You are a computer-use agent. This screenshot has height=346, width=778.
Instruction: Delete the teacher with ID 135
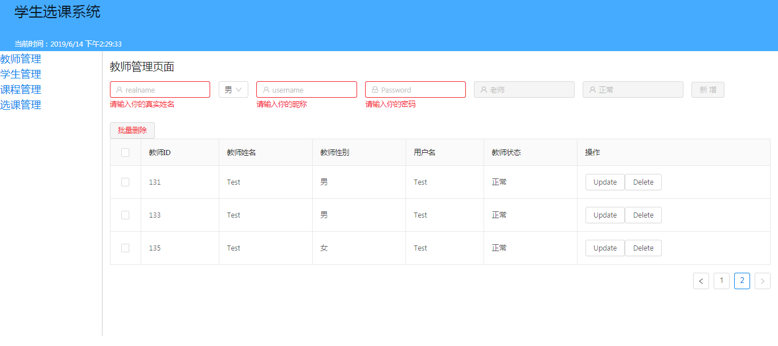[x=643, y=248]
